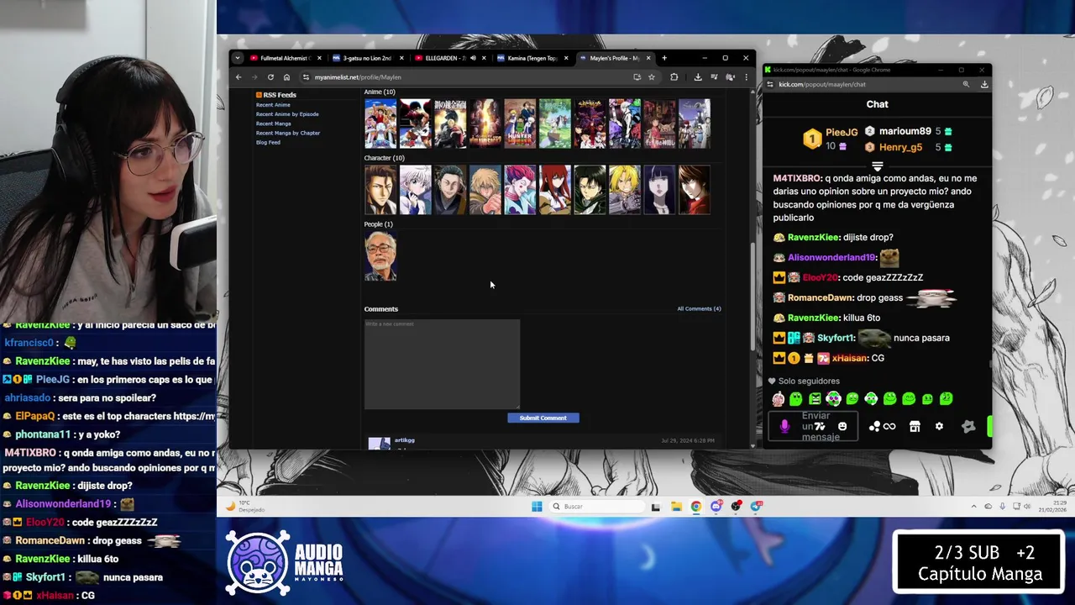Open All Comments (4) link
The image size is (1075, 605).
click(699, 308)
